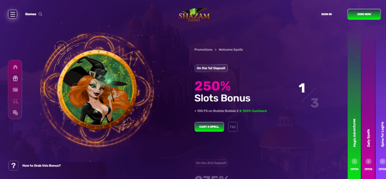This screenshot has height=179, width=386.
Task: Expand the Daily Spells panel arrow
Action: coord(368,161)
